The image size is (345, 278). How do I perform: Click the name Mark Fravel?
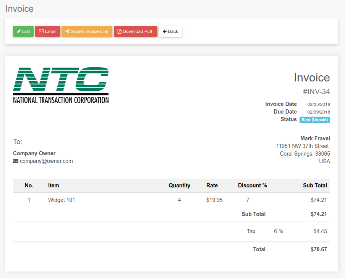point(315,138)
